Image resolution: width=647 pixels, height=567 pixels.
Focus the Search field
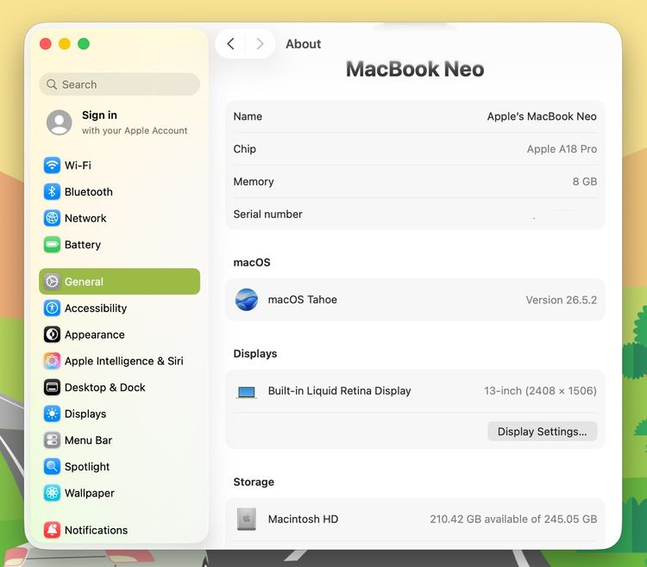point(120,84)
